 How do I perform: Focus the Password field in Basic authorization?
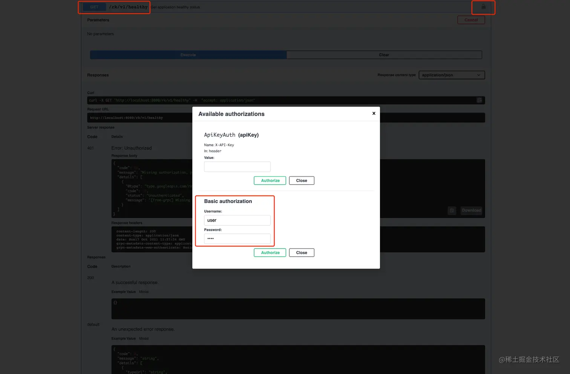click(x=237, y=238)
